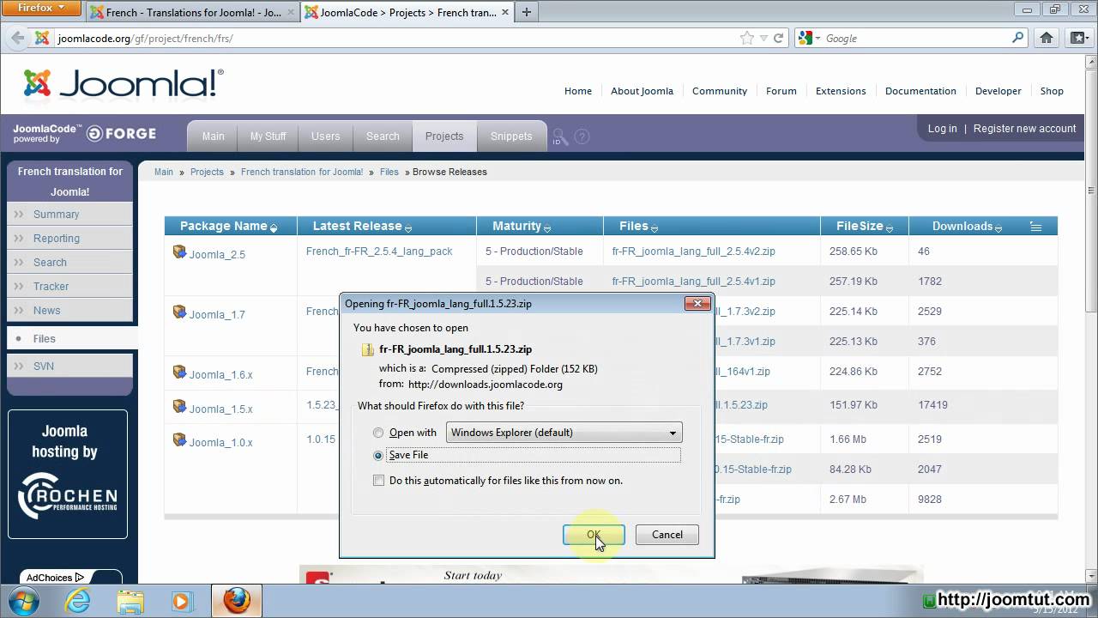
Task: Open the Windows Explorer (default) dropdown
Action: tap(564, 433)
